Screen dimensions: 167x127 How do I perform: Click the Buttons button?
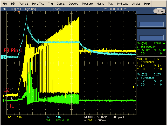[159, 11]
